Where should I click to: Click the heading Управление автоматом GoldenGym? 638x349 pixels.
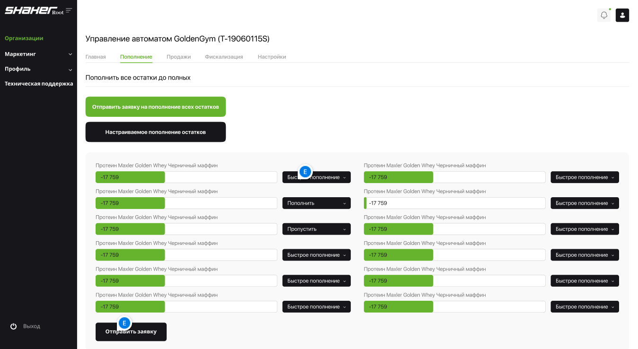point(177,39)
